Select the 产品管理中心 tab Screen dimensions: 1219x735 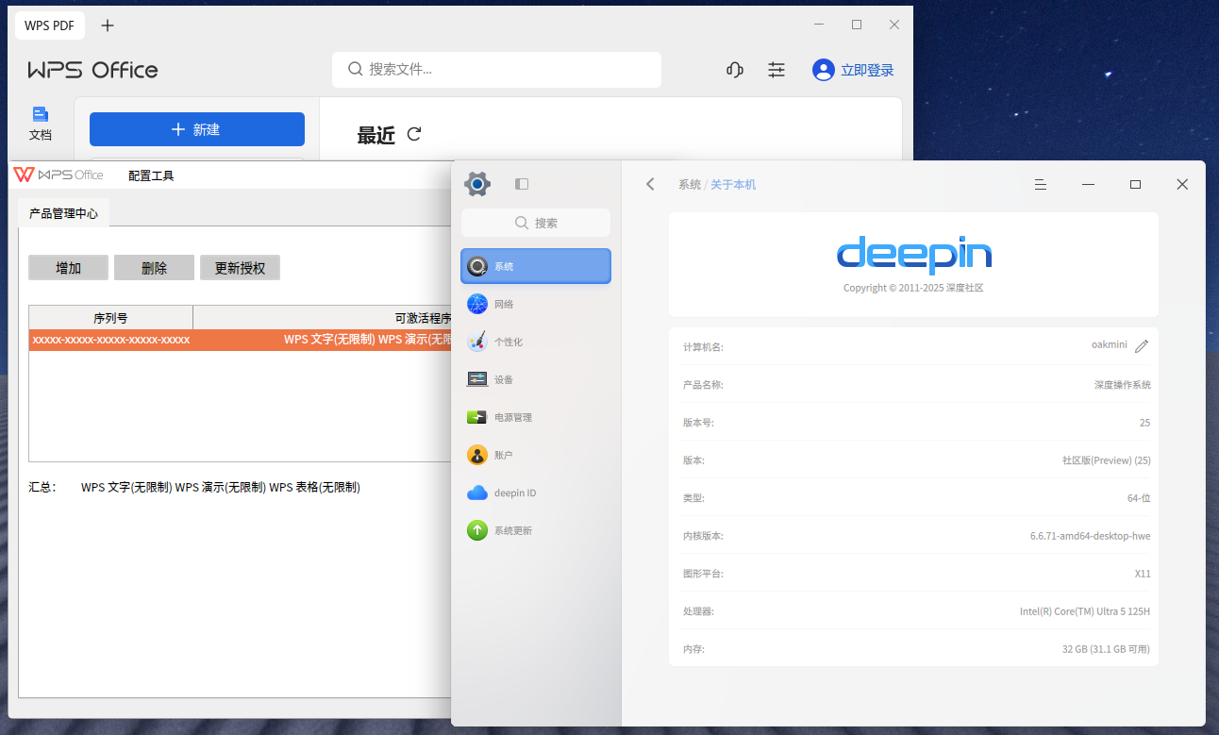click(63, 213)
